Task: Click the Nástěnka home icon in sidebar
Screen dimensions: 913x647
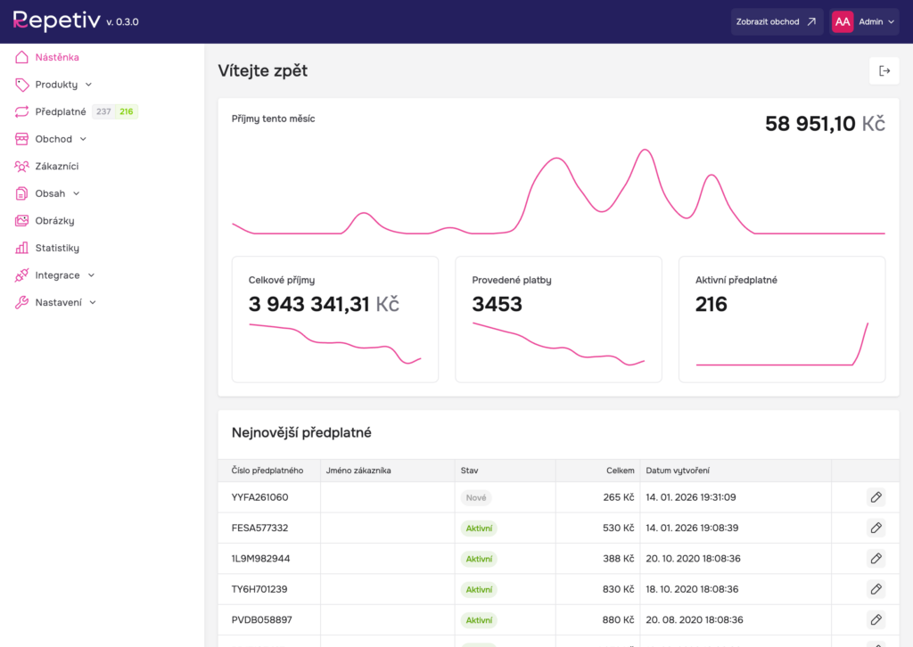Action: [x=22, y=58]
